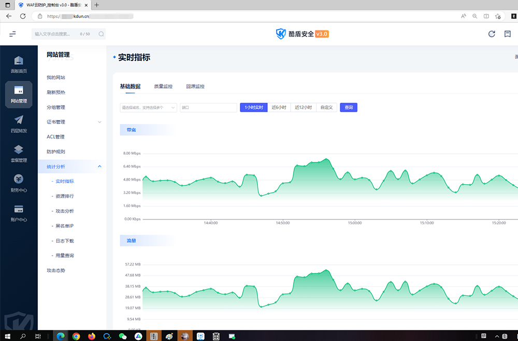
Task: Select 攻击分析 under 统计分析
Action: pyautogui.click(x=65, y=211)
